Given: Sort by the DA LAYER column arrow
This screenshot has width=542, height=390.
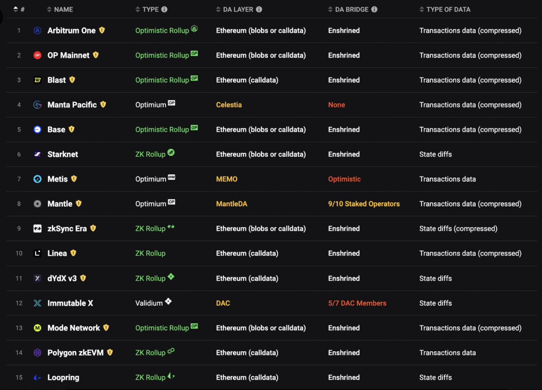Looking at the screenshot, I should tap(218, 9).
